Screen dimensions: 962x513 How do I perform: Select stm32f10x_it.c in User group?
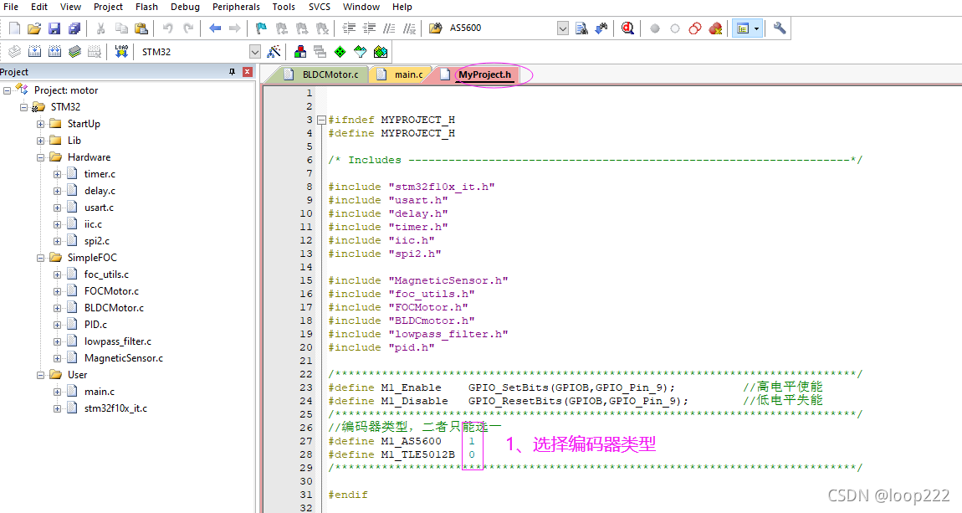116,408
